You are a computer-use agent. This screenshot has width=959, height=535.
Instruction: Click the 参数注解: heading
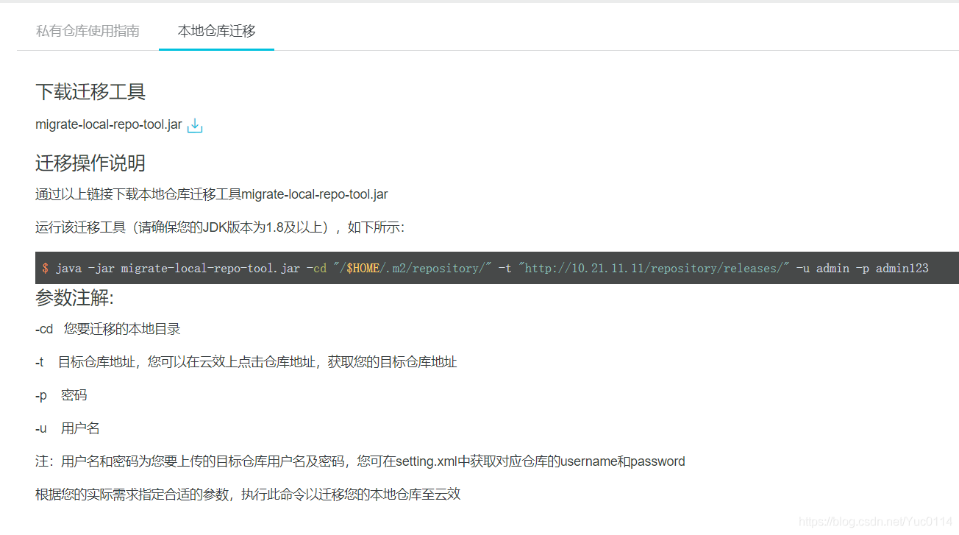[x=75, y=298]
